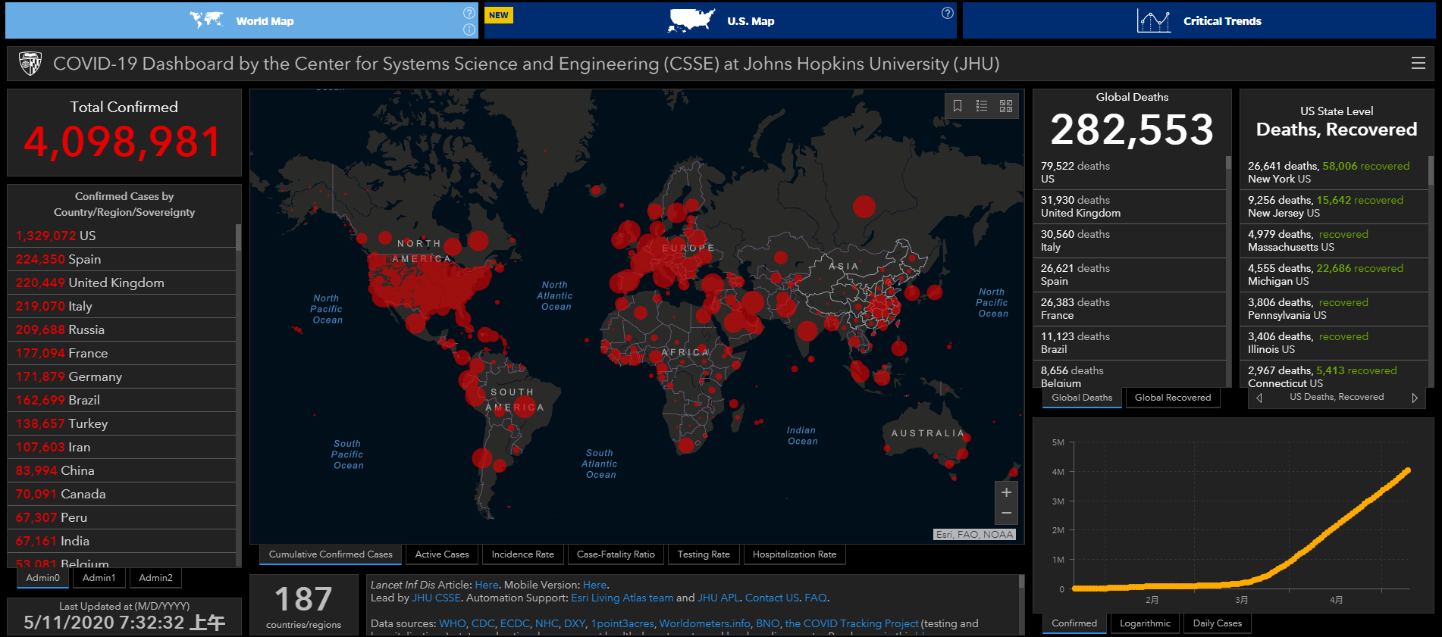Viewport: 1442px width, 637px height.
Task: Show the map legend list icon
Action: 982,106
